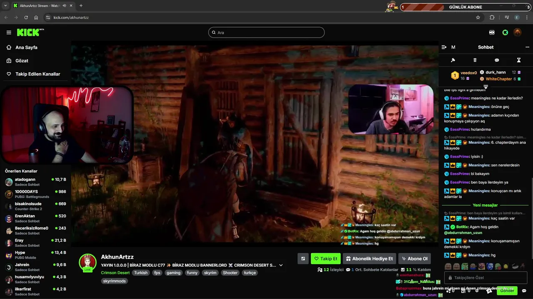Collapse the leaderboard with the down-arrow handle

click(x=486, y=87)
